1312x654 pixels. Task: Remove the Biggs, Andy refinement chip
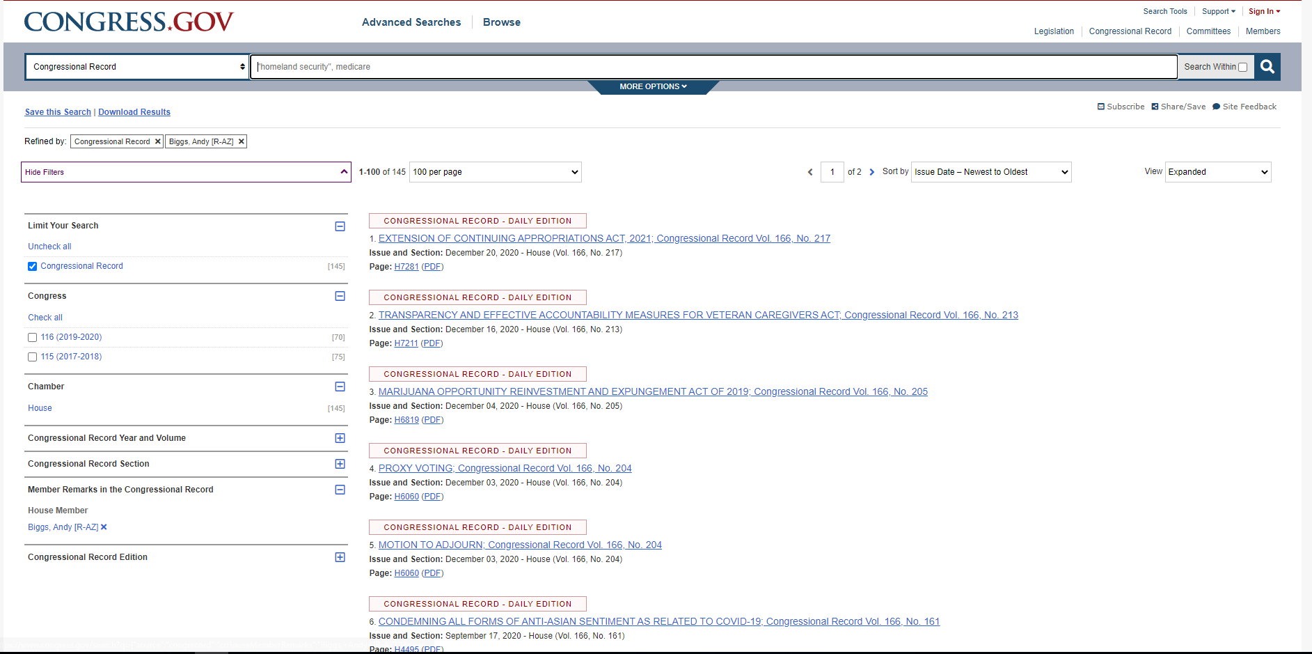point(242,141)
